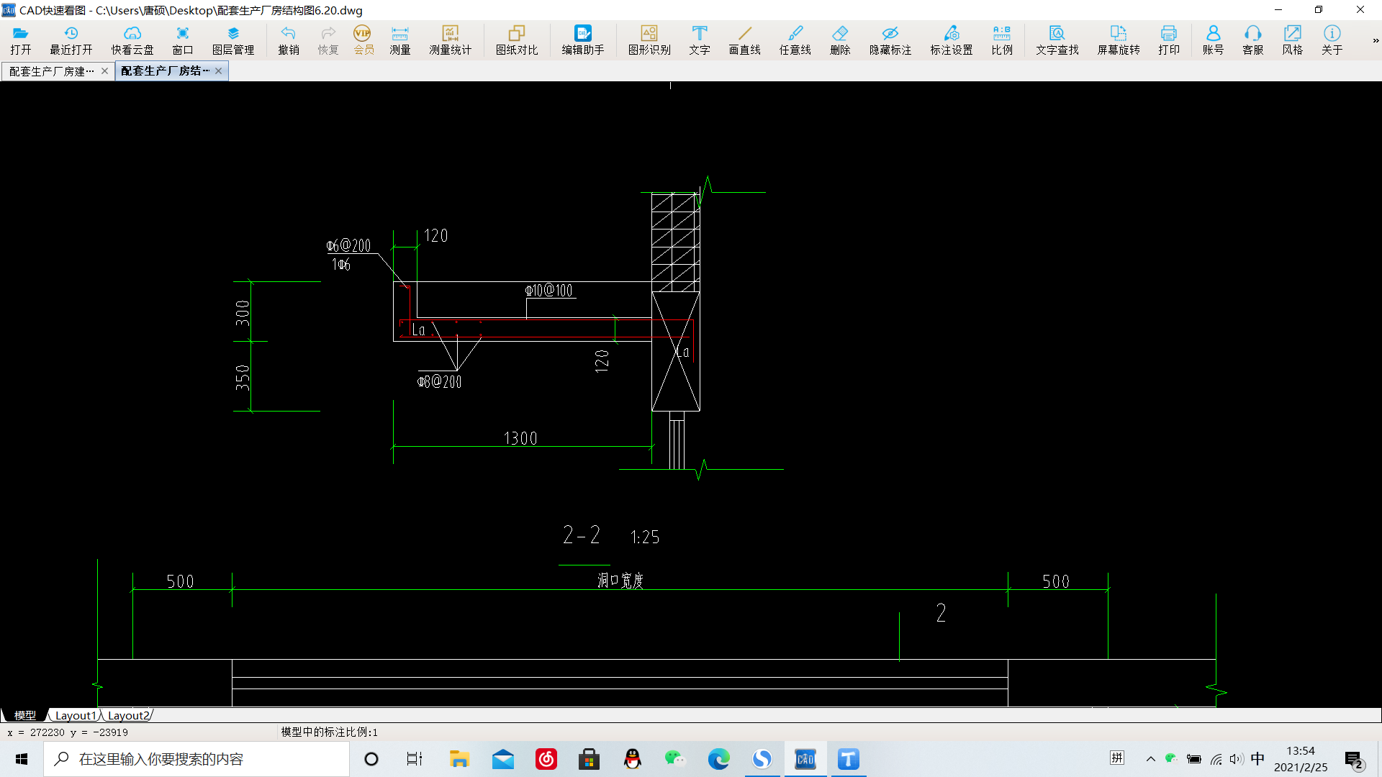Open the 关于 about dialog
Image resolution: width=1382 pixels, height=777 pixels.
point(1332,40)
